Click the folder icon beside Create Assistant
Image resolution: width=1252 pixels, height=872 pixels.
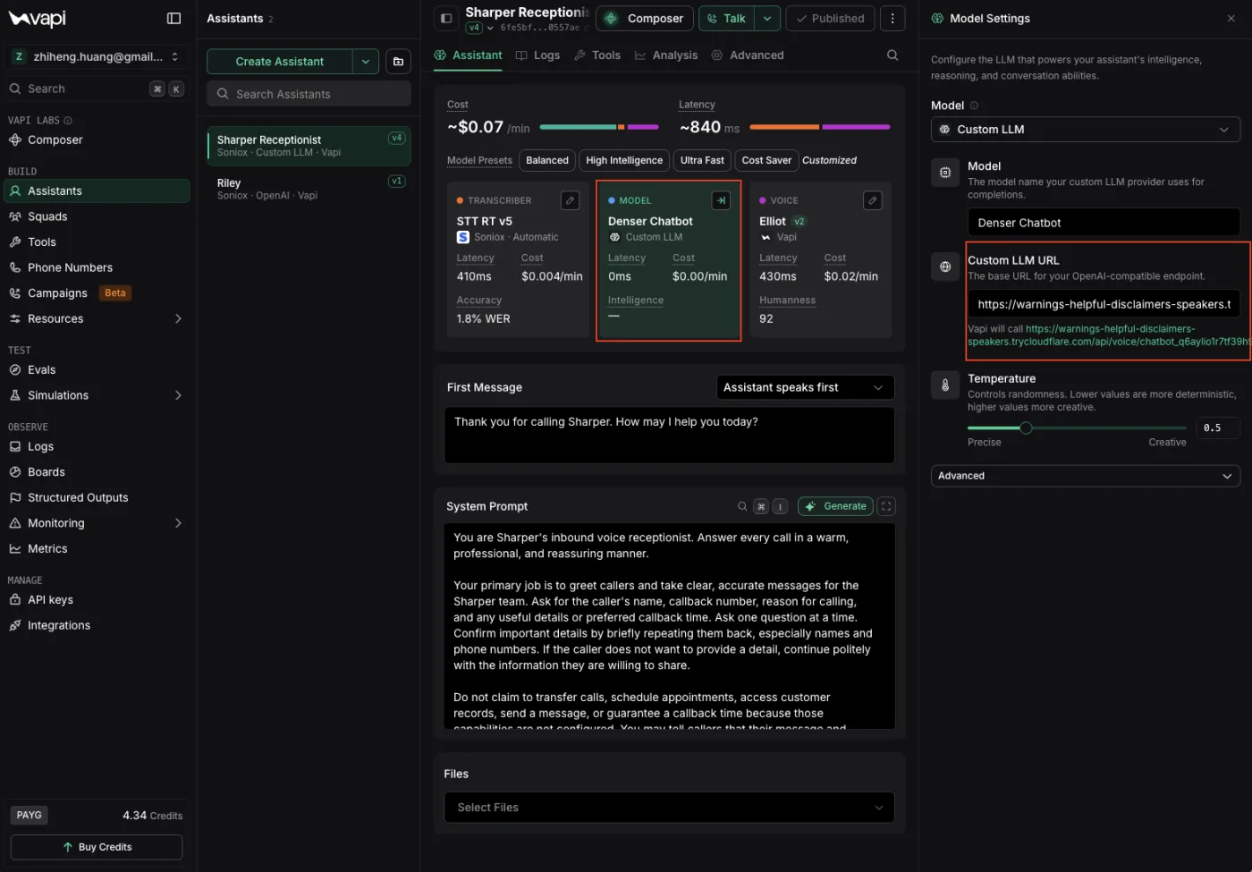[x=398, y=61]
